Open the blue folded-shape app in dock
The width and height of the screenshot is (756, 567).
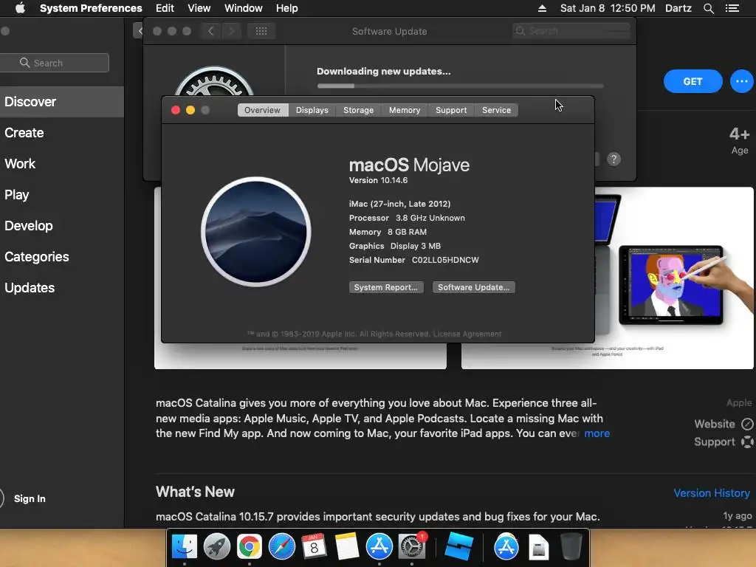(458, 547)
